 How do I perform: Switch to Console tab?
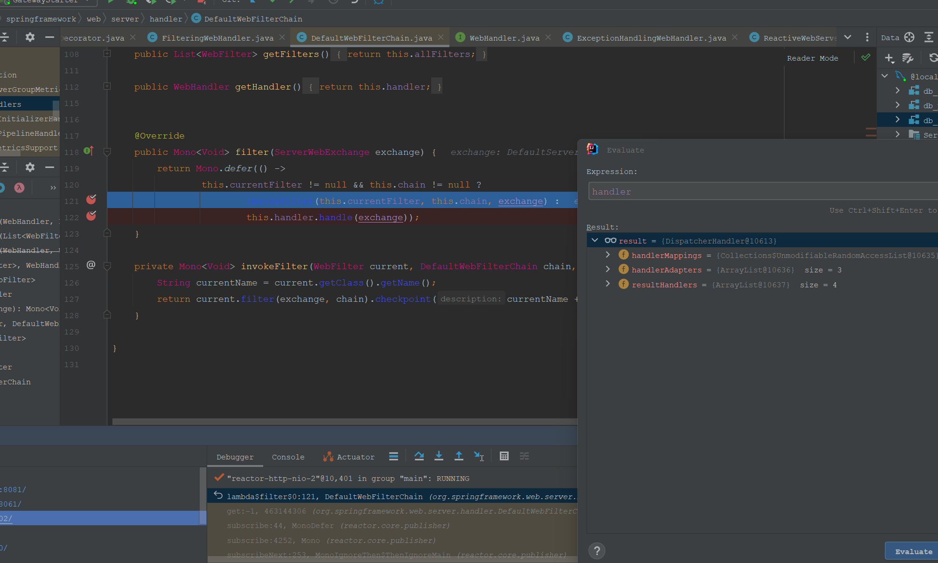[288, 457]
